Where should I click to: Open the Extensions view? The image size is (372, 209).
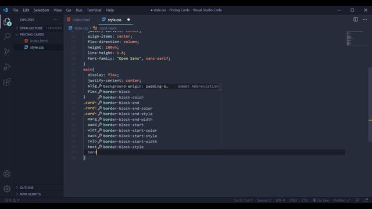click(7, 82)
